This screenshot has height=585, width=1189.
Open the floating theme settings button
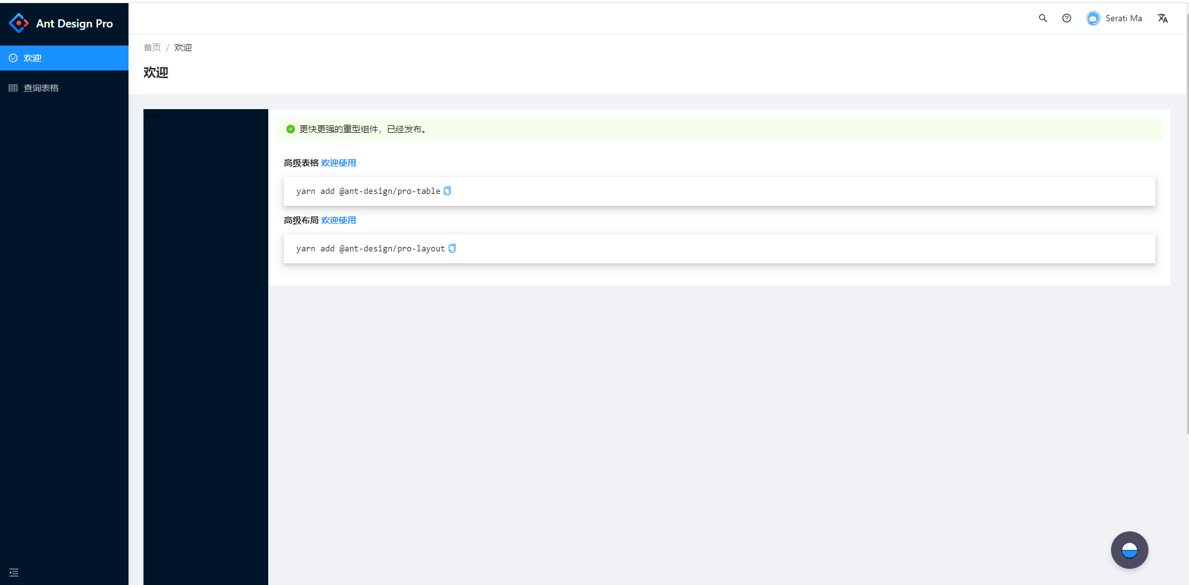coord(1128,549)
